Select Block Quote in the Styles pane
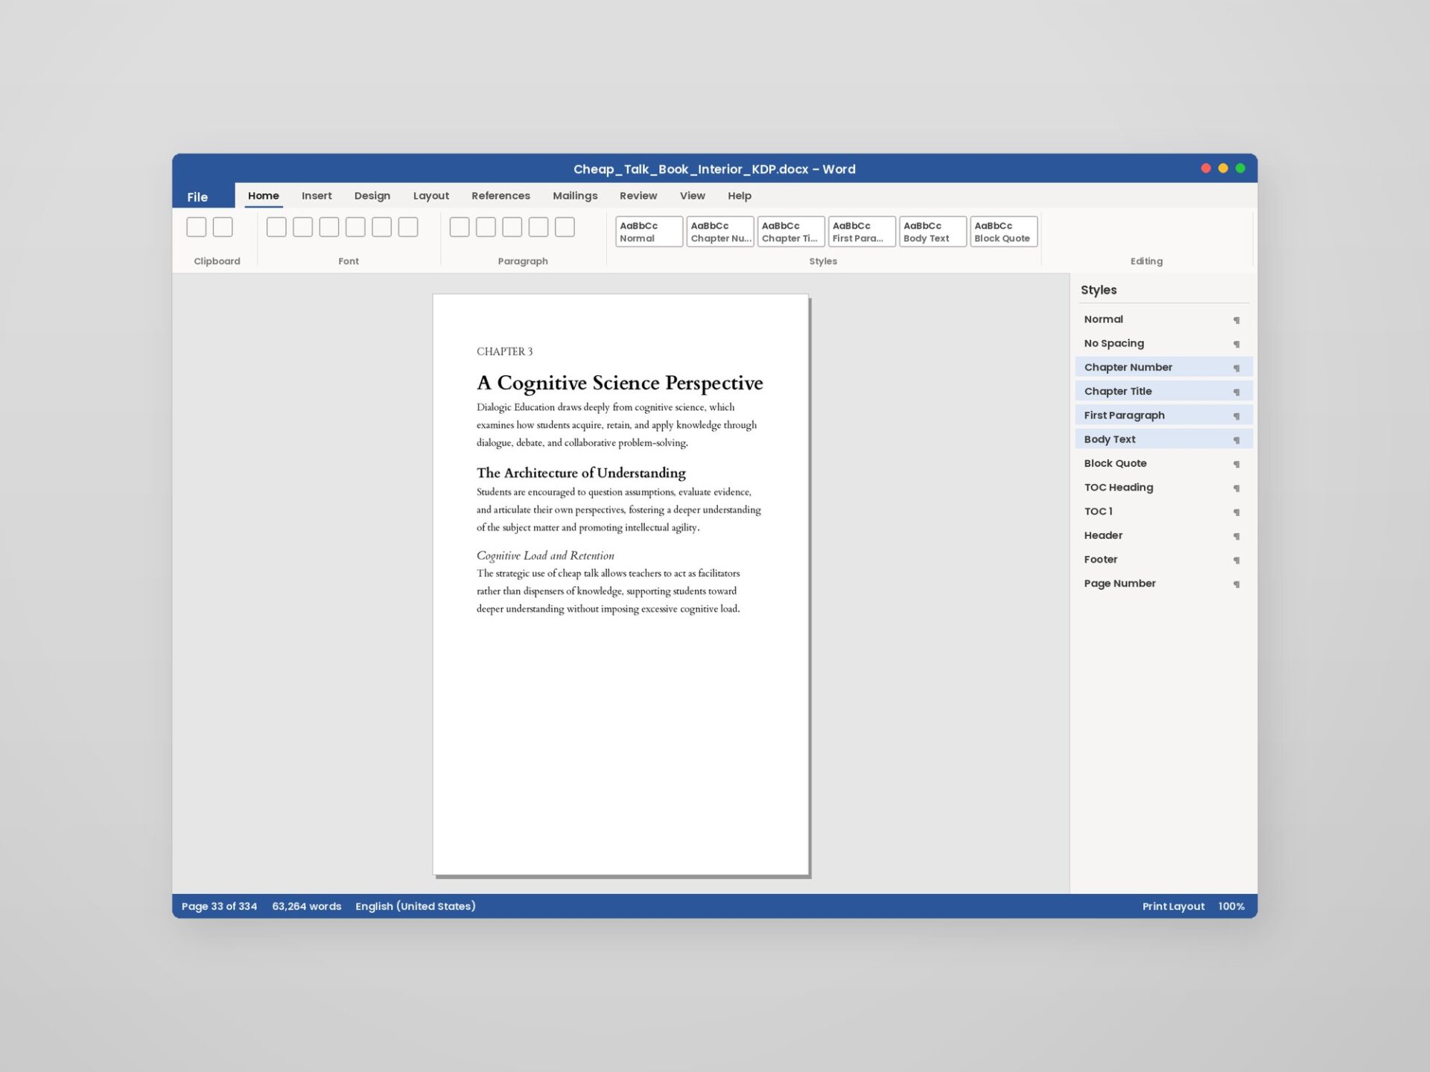 1163,463
